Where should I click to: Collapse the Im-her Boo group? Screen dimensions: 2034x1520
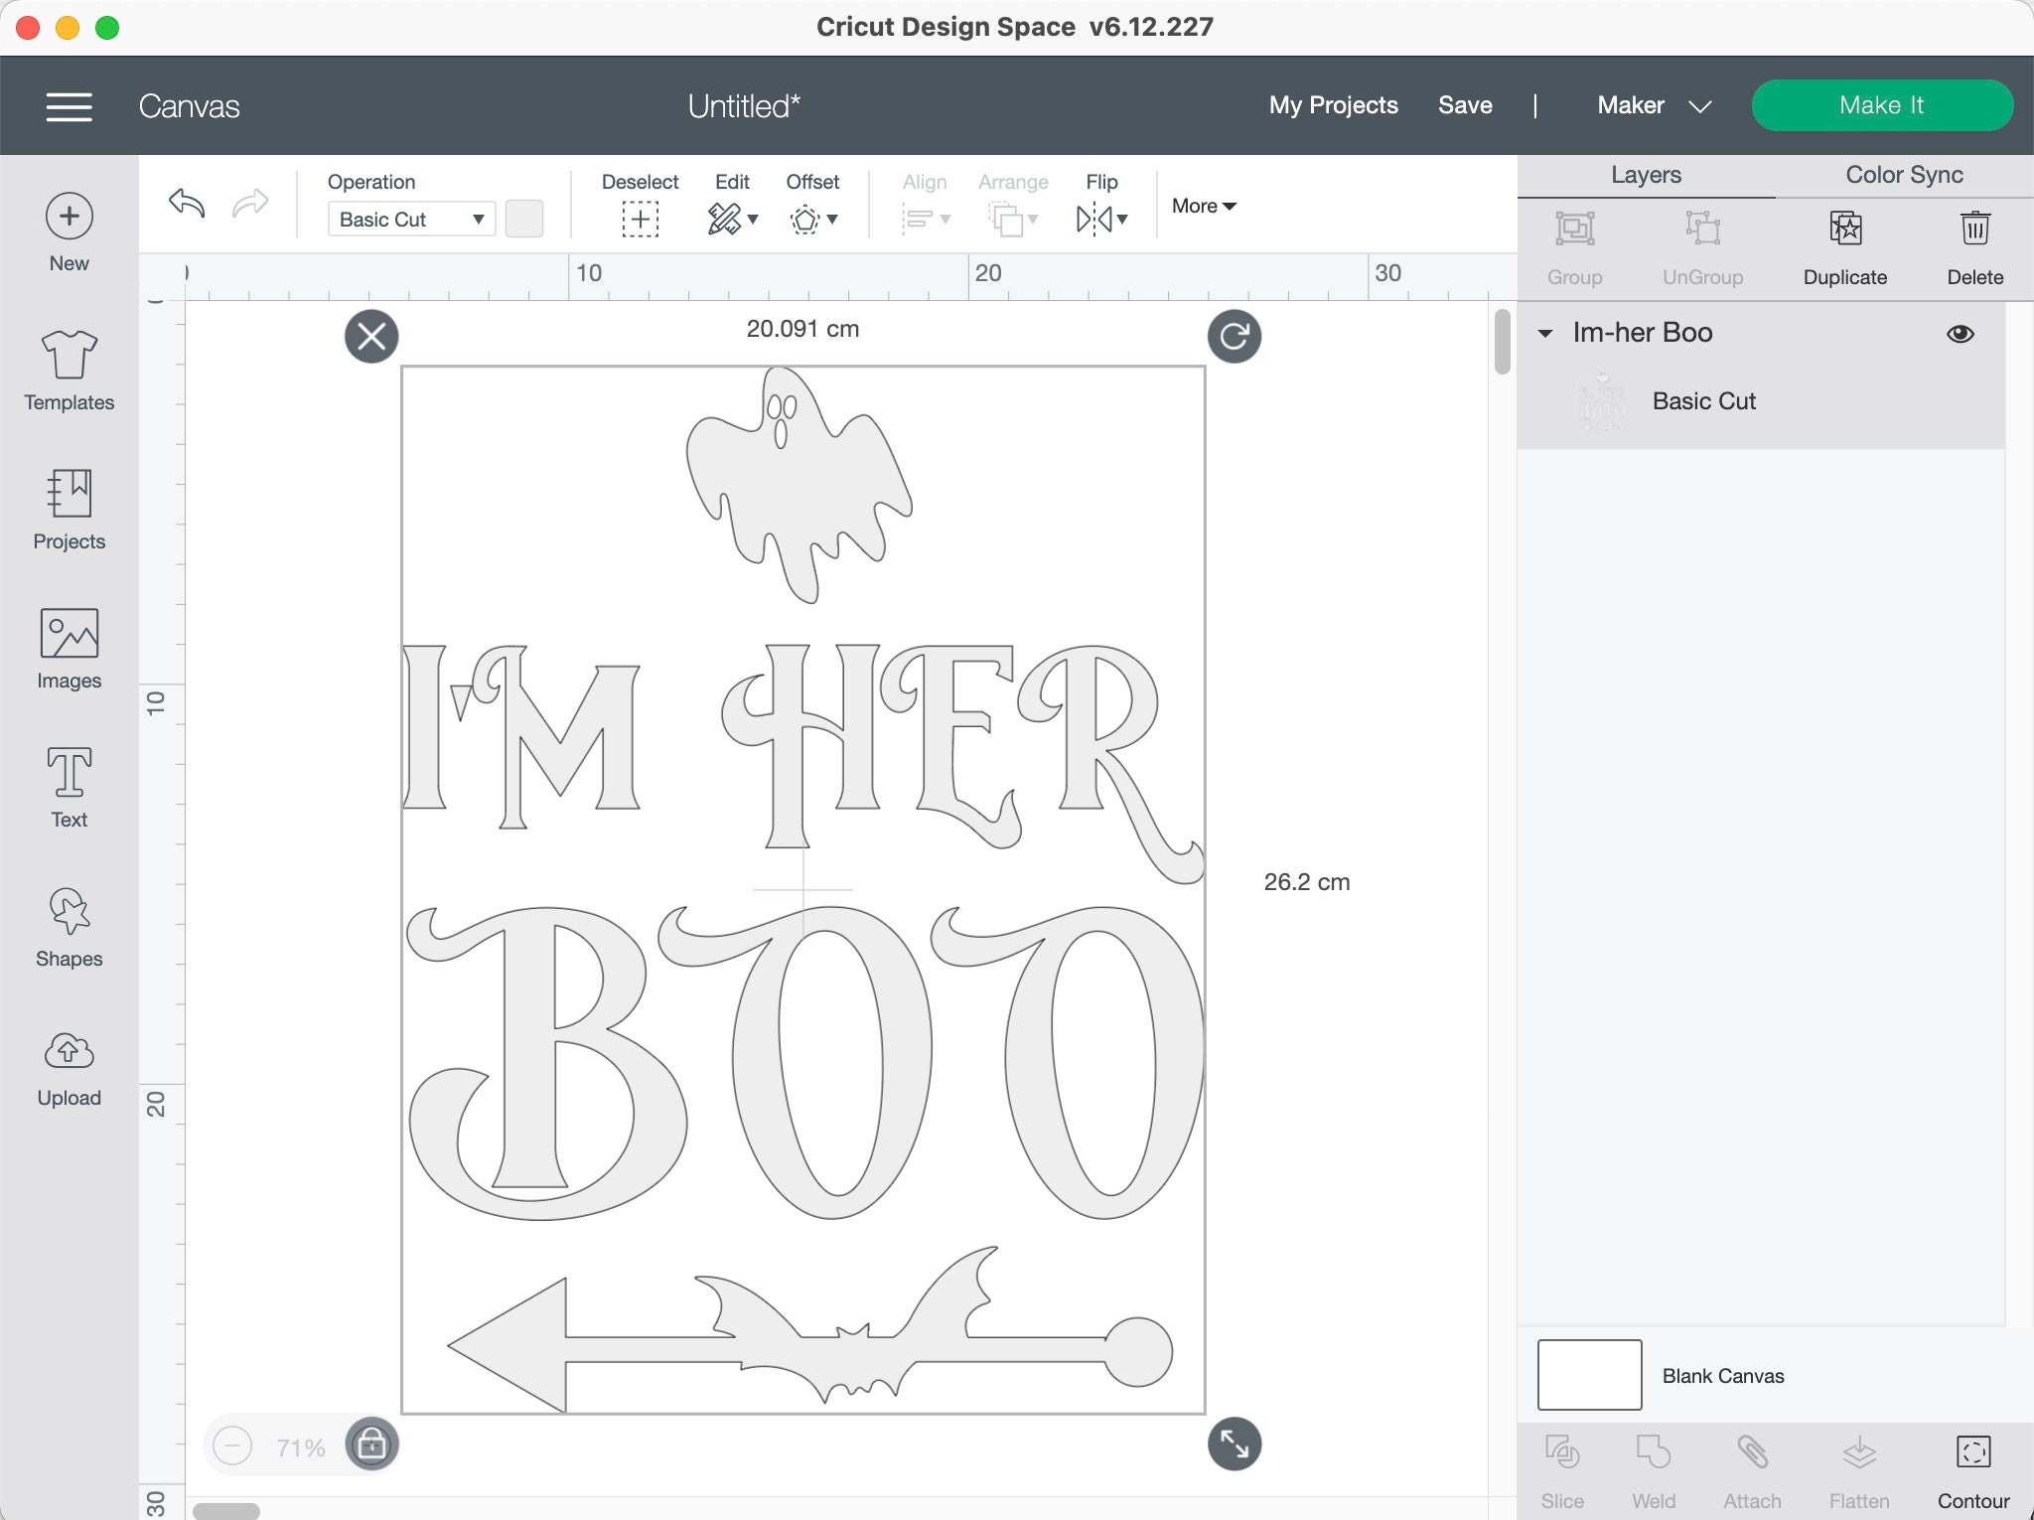(1546, 334)
